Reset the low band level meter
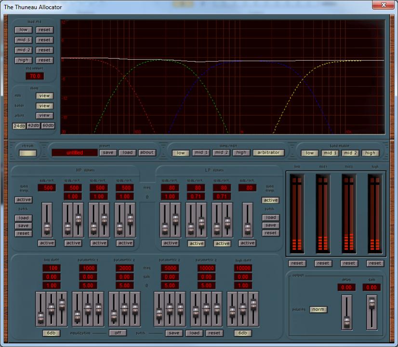This screenshot has width=398, height=347. 297,264
